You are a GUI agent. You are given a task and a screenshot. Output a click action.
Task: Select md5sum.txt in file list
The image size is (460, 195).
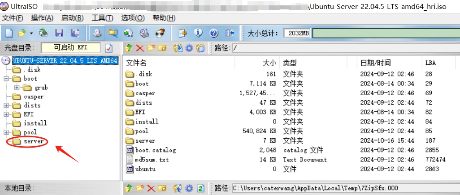[152, 160]
